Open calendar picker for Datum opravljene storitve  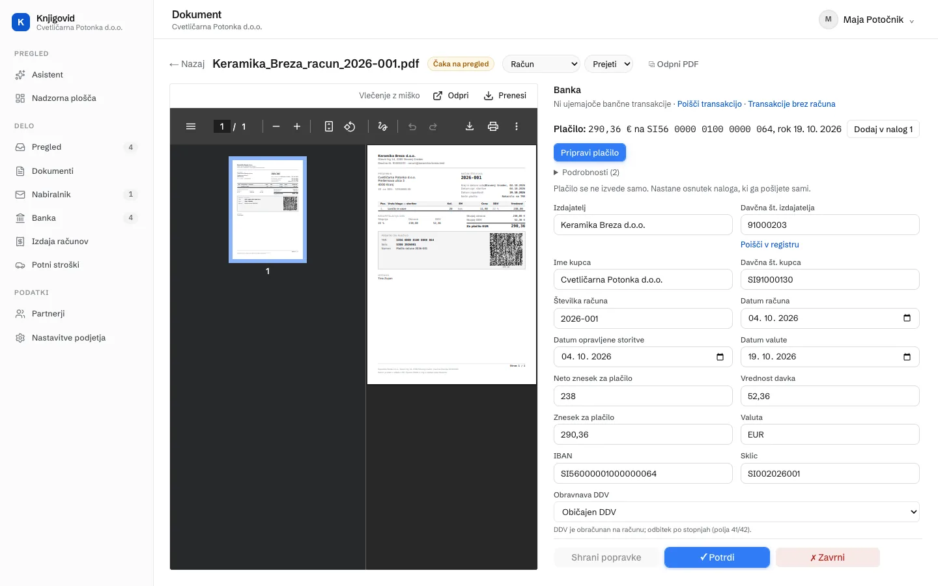[x=720, y=357]
